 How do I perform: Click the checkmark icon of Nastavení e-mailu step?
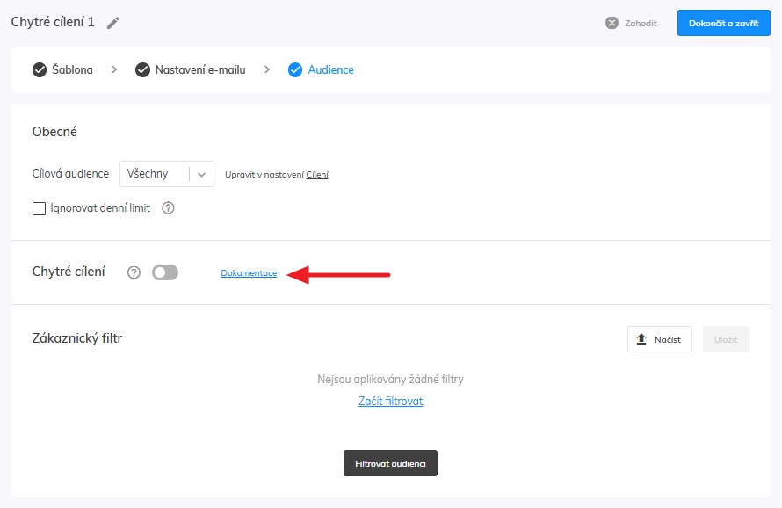142,69
